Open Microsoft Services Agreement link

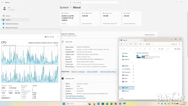click(x=75, y=96)
